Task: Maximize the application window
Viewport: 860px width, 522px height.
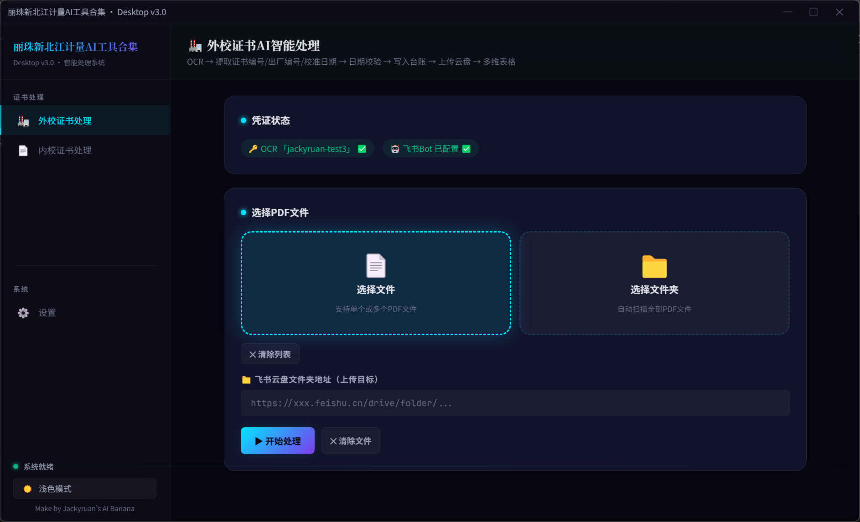Action: pyautogui.click(x=813, y=12)
